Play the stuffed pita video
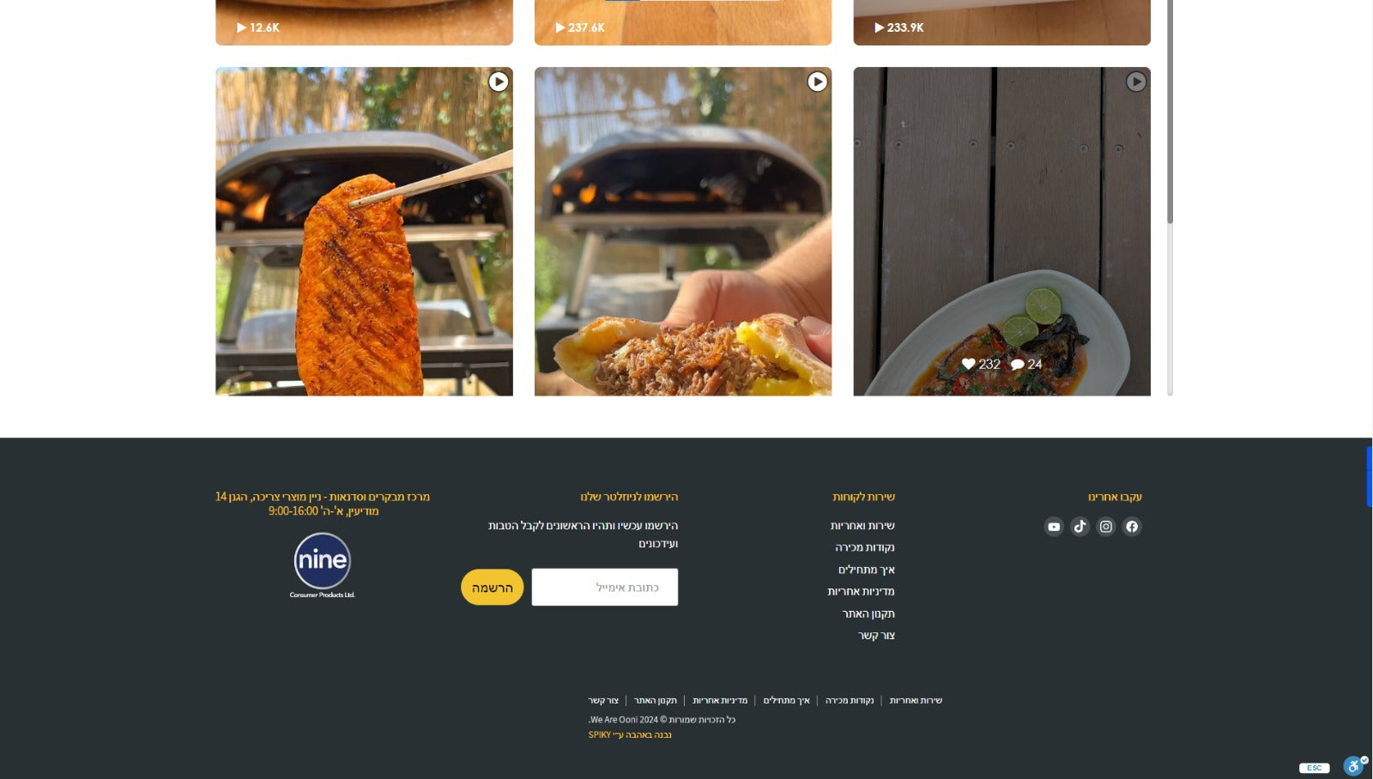Viewport: 1373px width, 779px height. point(683,232)
